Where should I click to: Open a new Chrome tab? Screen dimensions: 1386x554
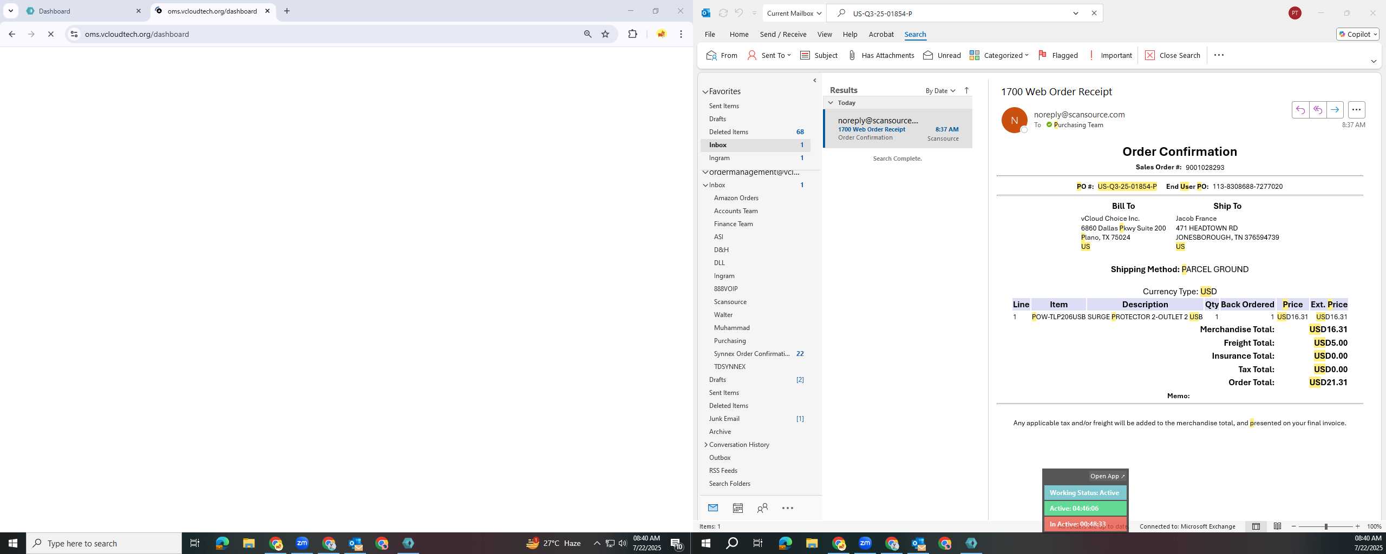click(287, 11)
